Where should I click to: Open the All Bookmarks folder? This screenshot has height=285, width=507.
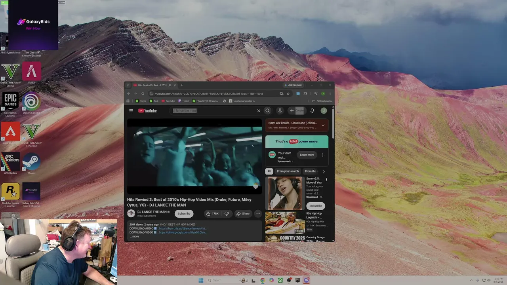[322, 101]
